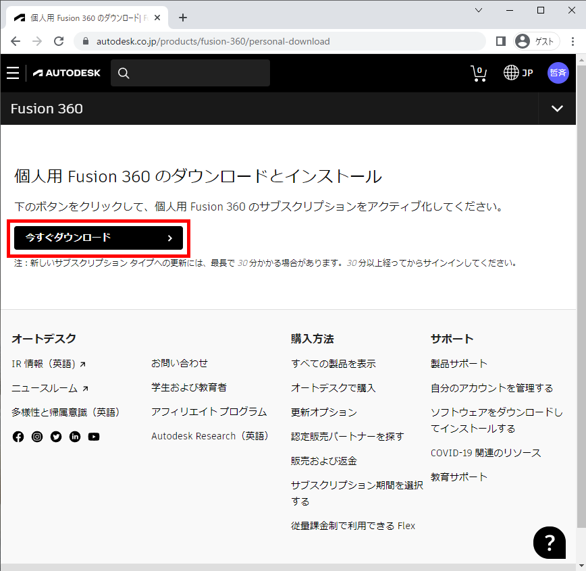Open 多様性と帰属意識（英語）link
Image resolution: width=586 pixels, height=571 pixels.
coord(65,412)
